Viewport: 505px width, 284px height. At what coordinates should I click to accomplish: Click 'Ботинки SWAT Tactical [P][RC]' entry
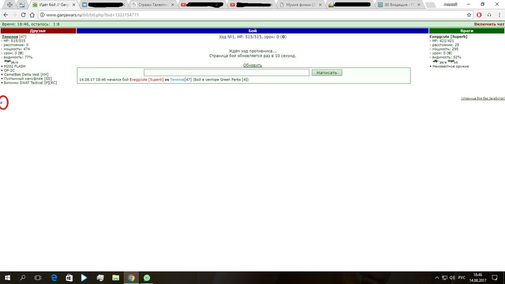[30, 83]
